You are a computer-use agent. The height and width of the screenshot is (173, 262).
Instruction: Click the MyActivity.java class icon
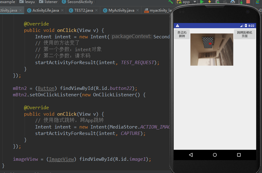coord(105,10)
